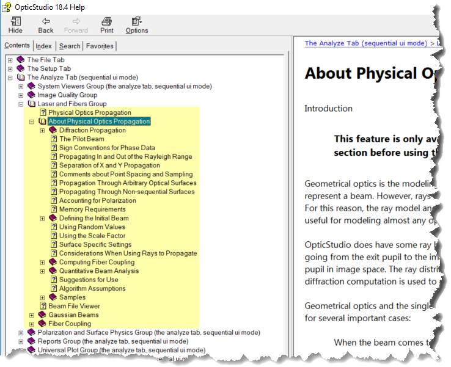Open Propagating In and Out of the Rayleigh Range
This screenshot has height=367, width=451.
pos(126,156)
